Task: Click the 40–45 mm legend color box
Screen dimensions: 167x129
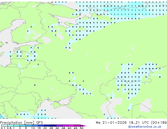Action: pos(71,126)
